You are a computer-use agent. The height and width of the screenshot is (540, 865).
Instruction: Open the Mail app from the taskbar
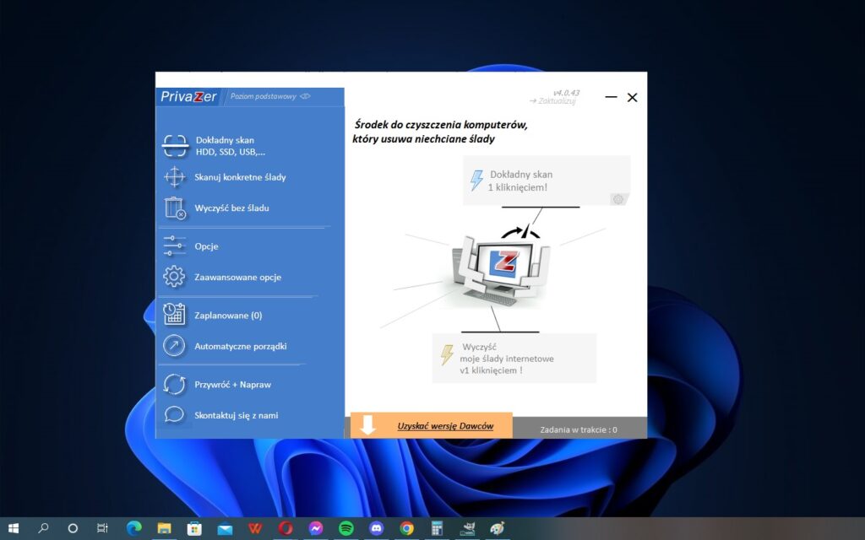pos(225,528)
